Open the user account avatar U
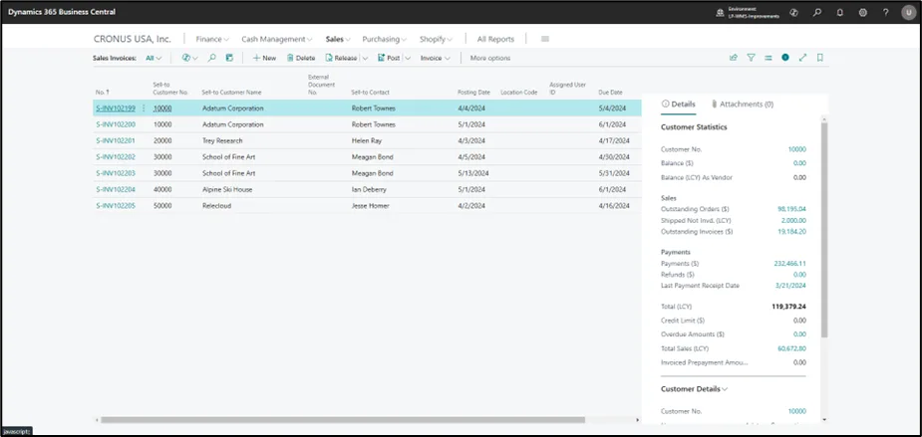 (908, 12)
